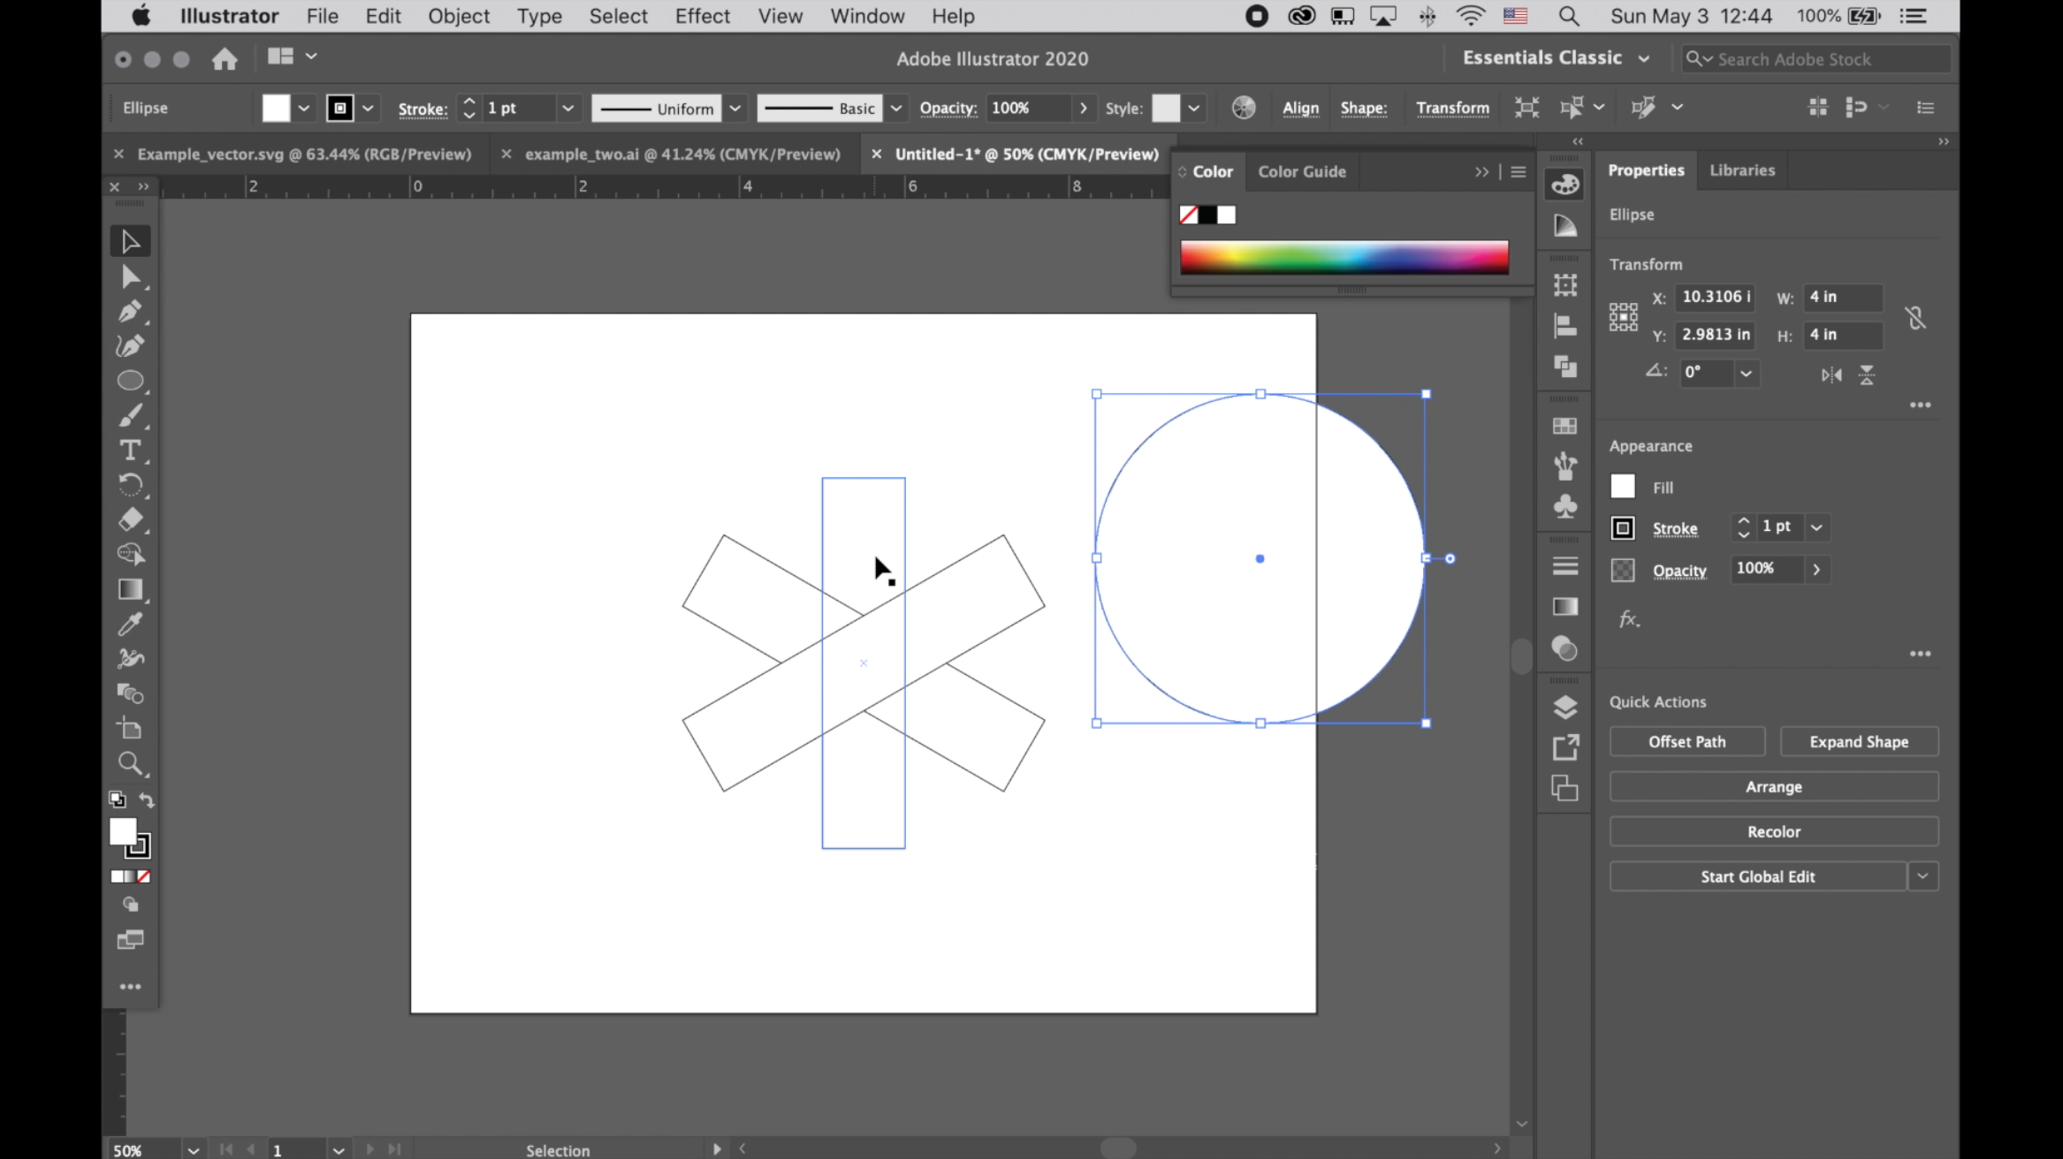Select the Type tool
This screenshot has width=2063, height=1159.
pyautogui.click(x=130, y=451)
